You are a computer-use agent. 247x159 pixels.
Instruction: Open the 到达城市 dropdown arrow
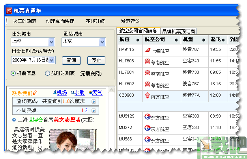click(103, 42)
